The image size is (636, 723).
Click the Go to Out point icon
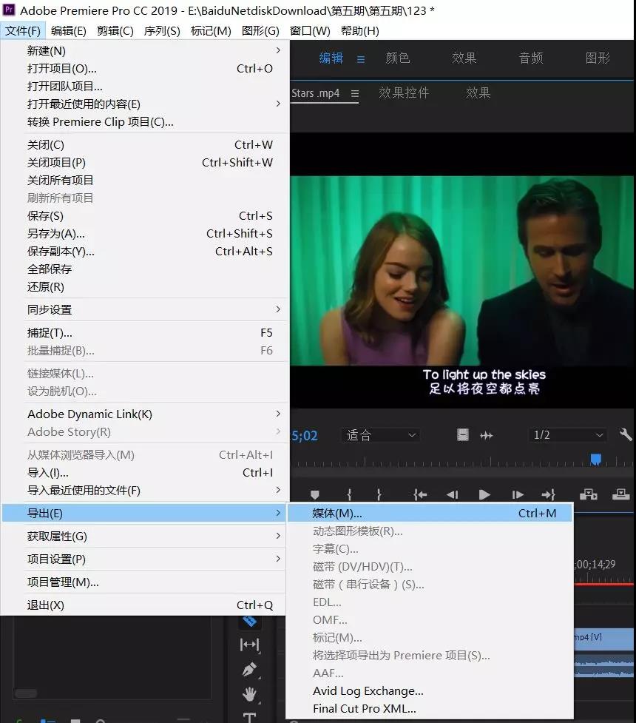(549, 495)
